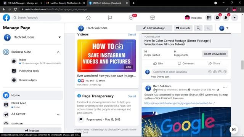Click the Privacy footer link

point(78,129)
